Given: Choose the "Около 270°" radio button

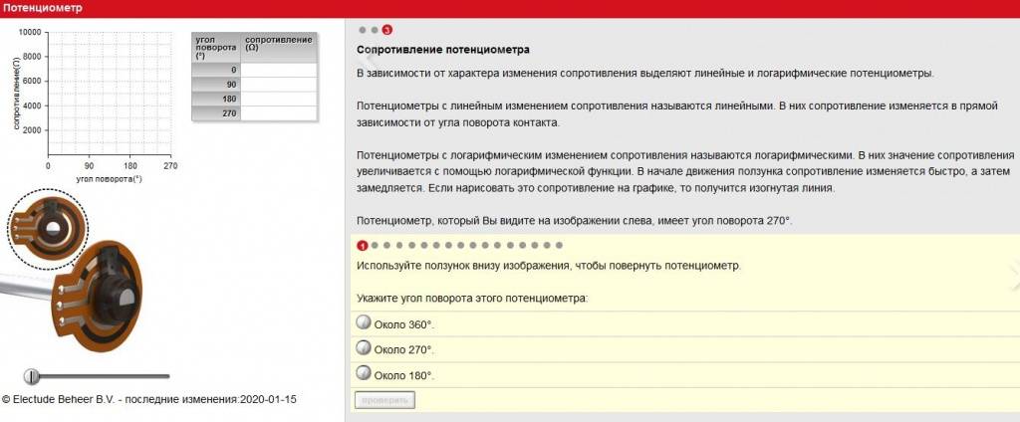Looking at the screenshot, I should tap(363, 349).
